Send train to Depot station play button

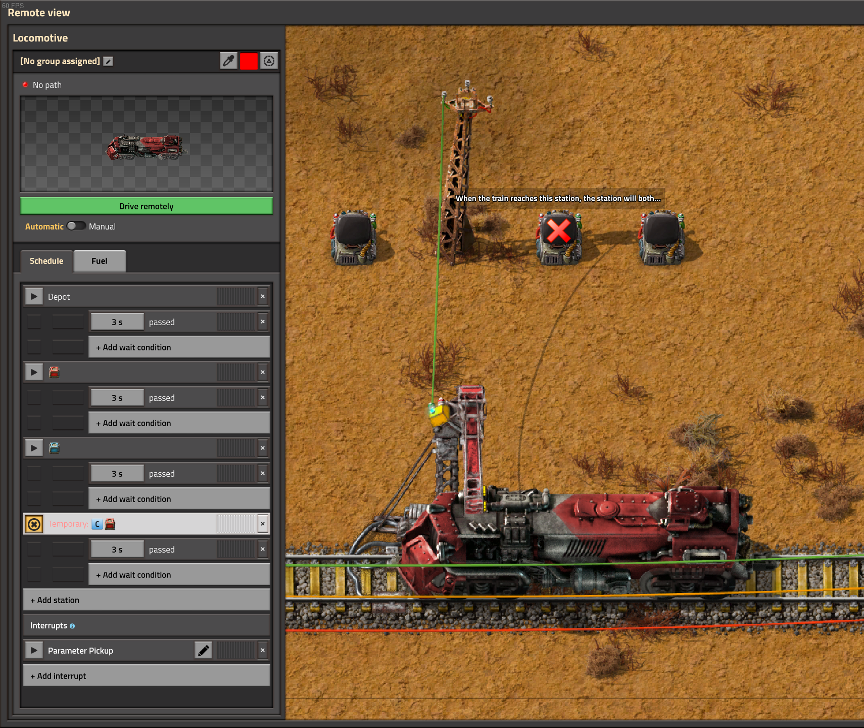[34, 296]
